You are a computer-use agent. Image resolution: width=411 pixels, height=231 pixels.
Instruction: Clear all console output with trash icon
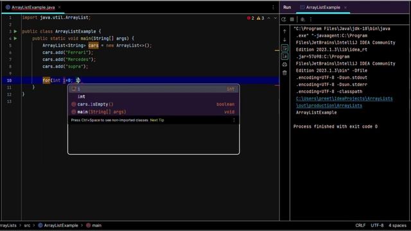[284, 73]
